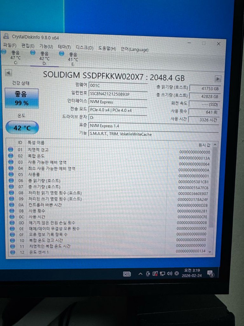Click the features field S.M.A.R.T., TRIM, VolatileWriteCache
244x326 pixels.
tap(154, 134)
